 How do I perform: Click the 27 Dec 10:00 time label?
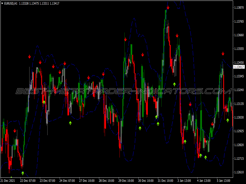87,180
